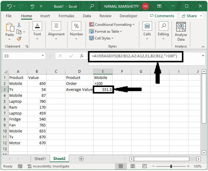
Task: Open the Number group menu
Action: pos(76,31)
